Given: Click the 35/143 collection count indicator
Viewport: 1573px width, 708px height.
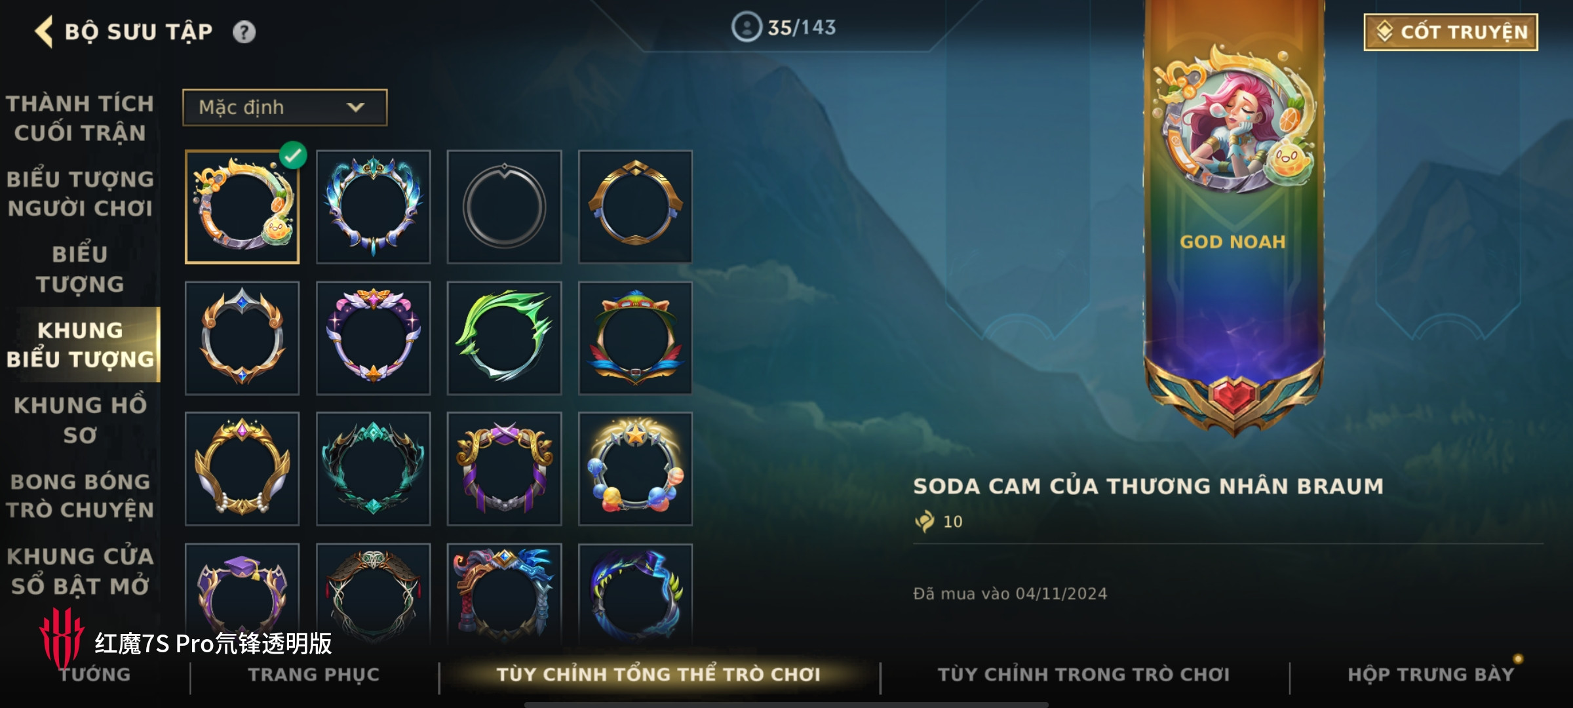Looking at the screenshot, I should [784, 28].
